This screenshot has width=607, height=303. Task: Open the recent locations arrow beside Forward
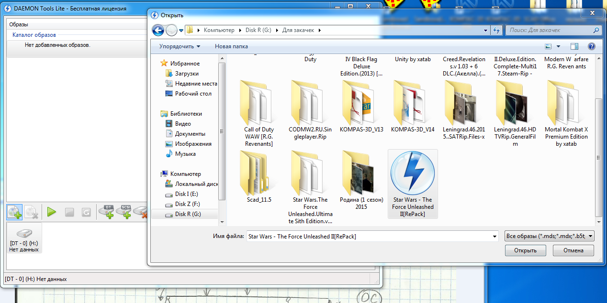point(181,30)
